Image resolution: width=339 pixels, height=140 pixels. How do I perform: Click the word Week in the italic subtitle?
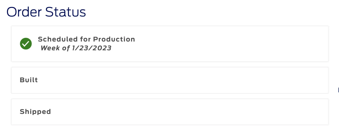point(50,48)
